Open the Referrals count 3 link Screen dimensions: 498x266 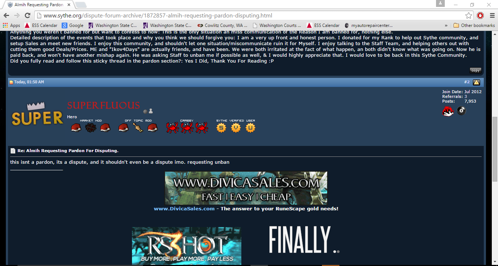pos(466,96)
